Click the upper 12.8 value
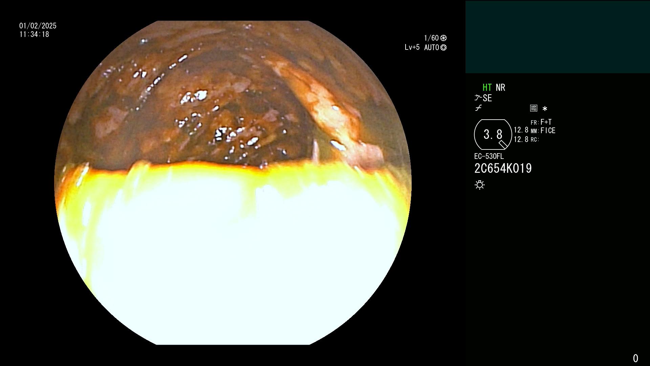This screenshot has height=366, width=650. 521,130
